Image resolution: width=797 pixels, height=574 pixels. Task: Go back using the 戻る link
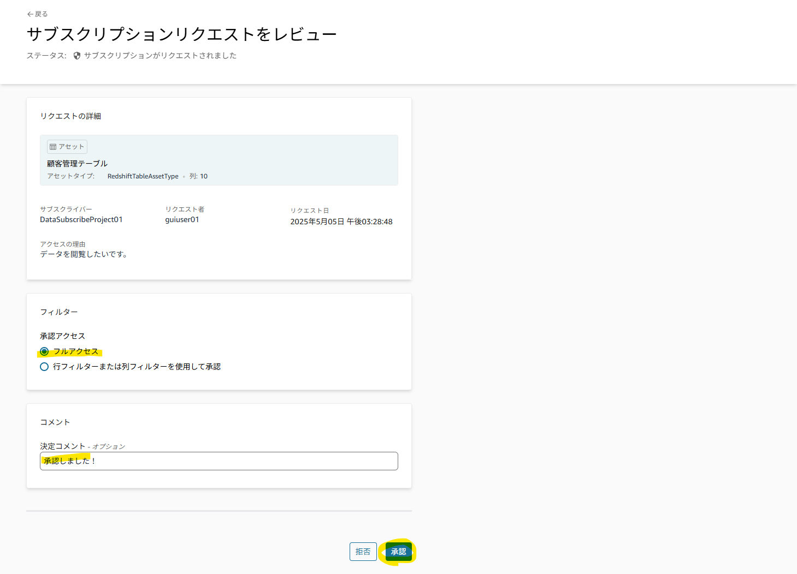38,14
